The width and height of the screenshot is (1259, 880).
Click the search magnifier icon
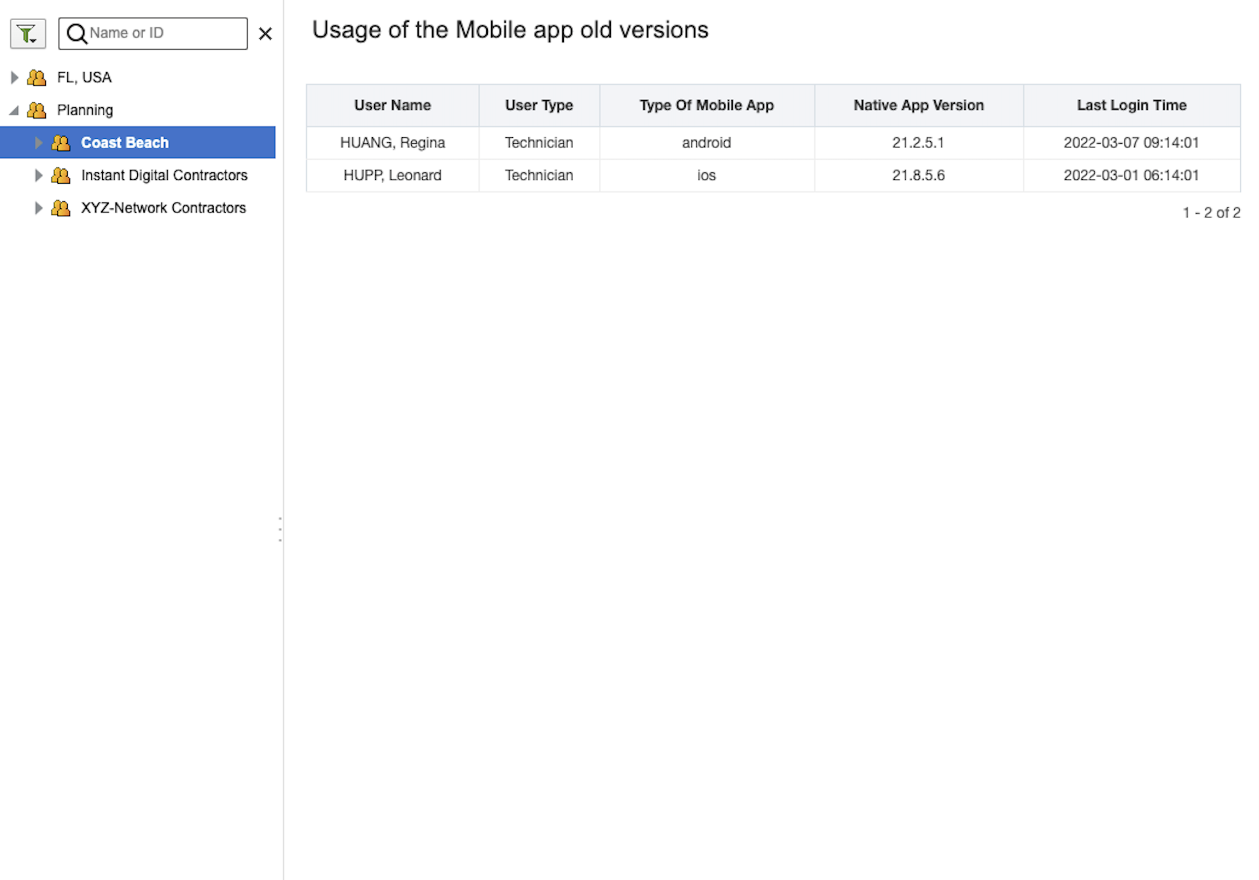tap(77, 34)
